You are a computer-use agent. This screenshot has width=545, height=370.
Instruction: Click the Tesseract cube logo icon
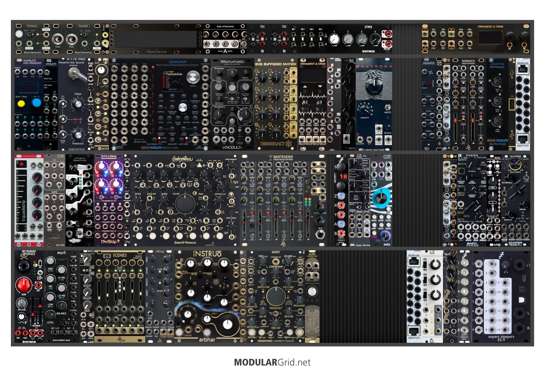(x=288, y=144)
